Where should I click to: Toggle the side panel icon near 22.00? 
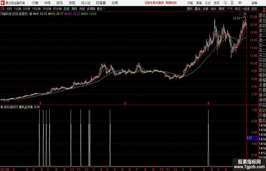click(x=245, y=14)
